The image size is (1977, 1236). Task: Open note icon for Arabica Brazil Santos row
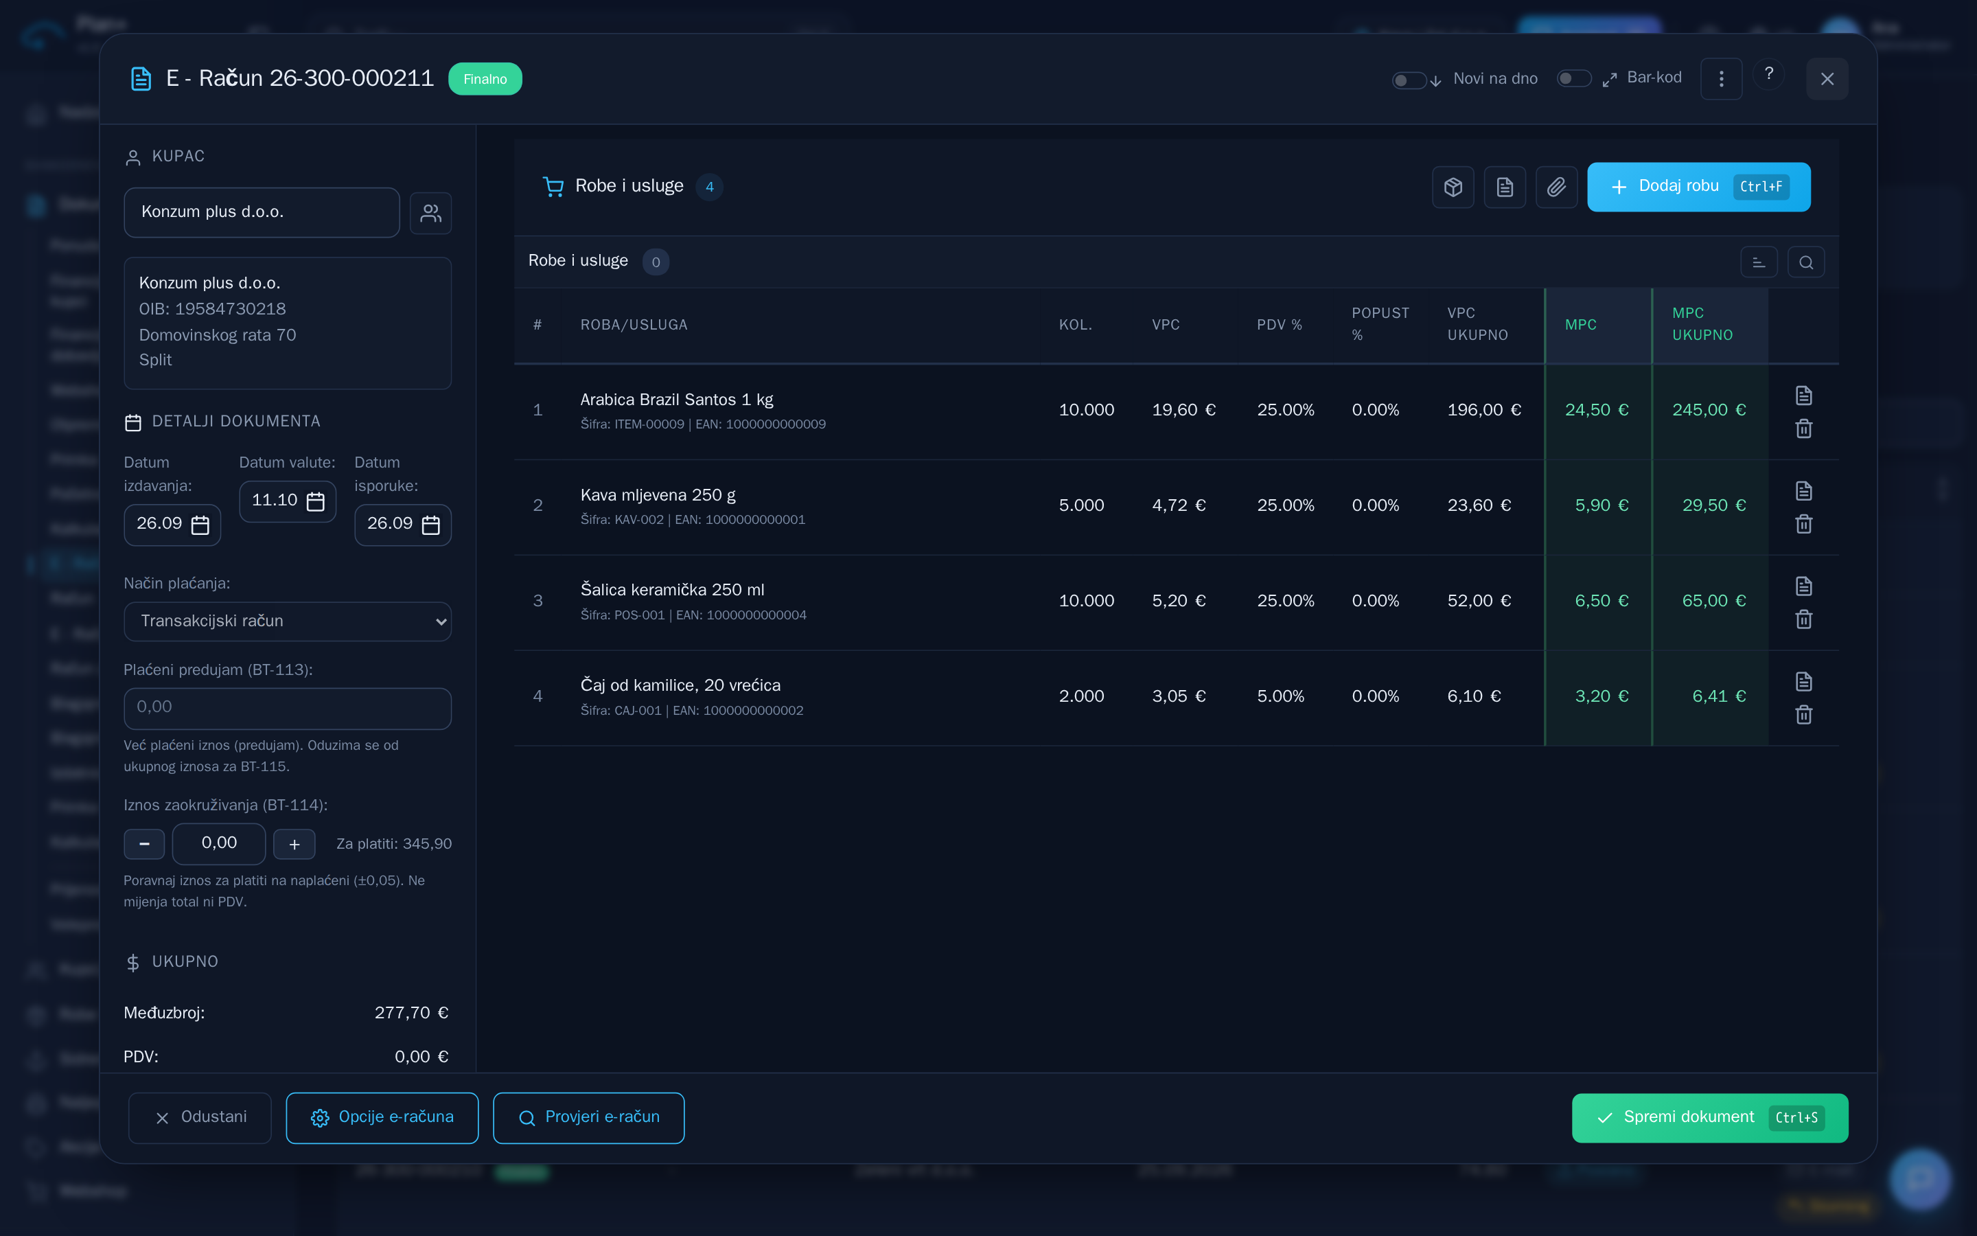1804,396
